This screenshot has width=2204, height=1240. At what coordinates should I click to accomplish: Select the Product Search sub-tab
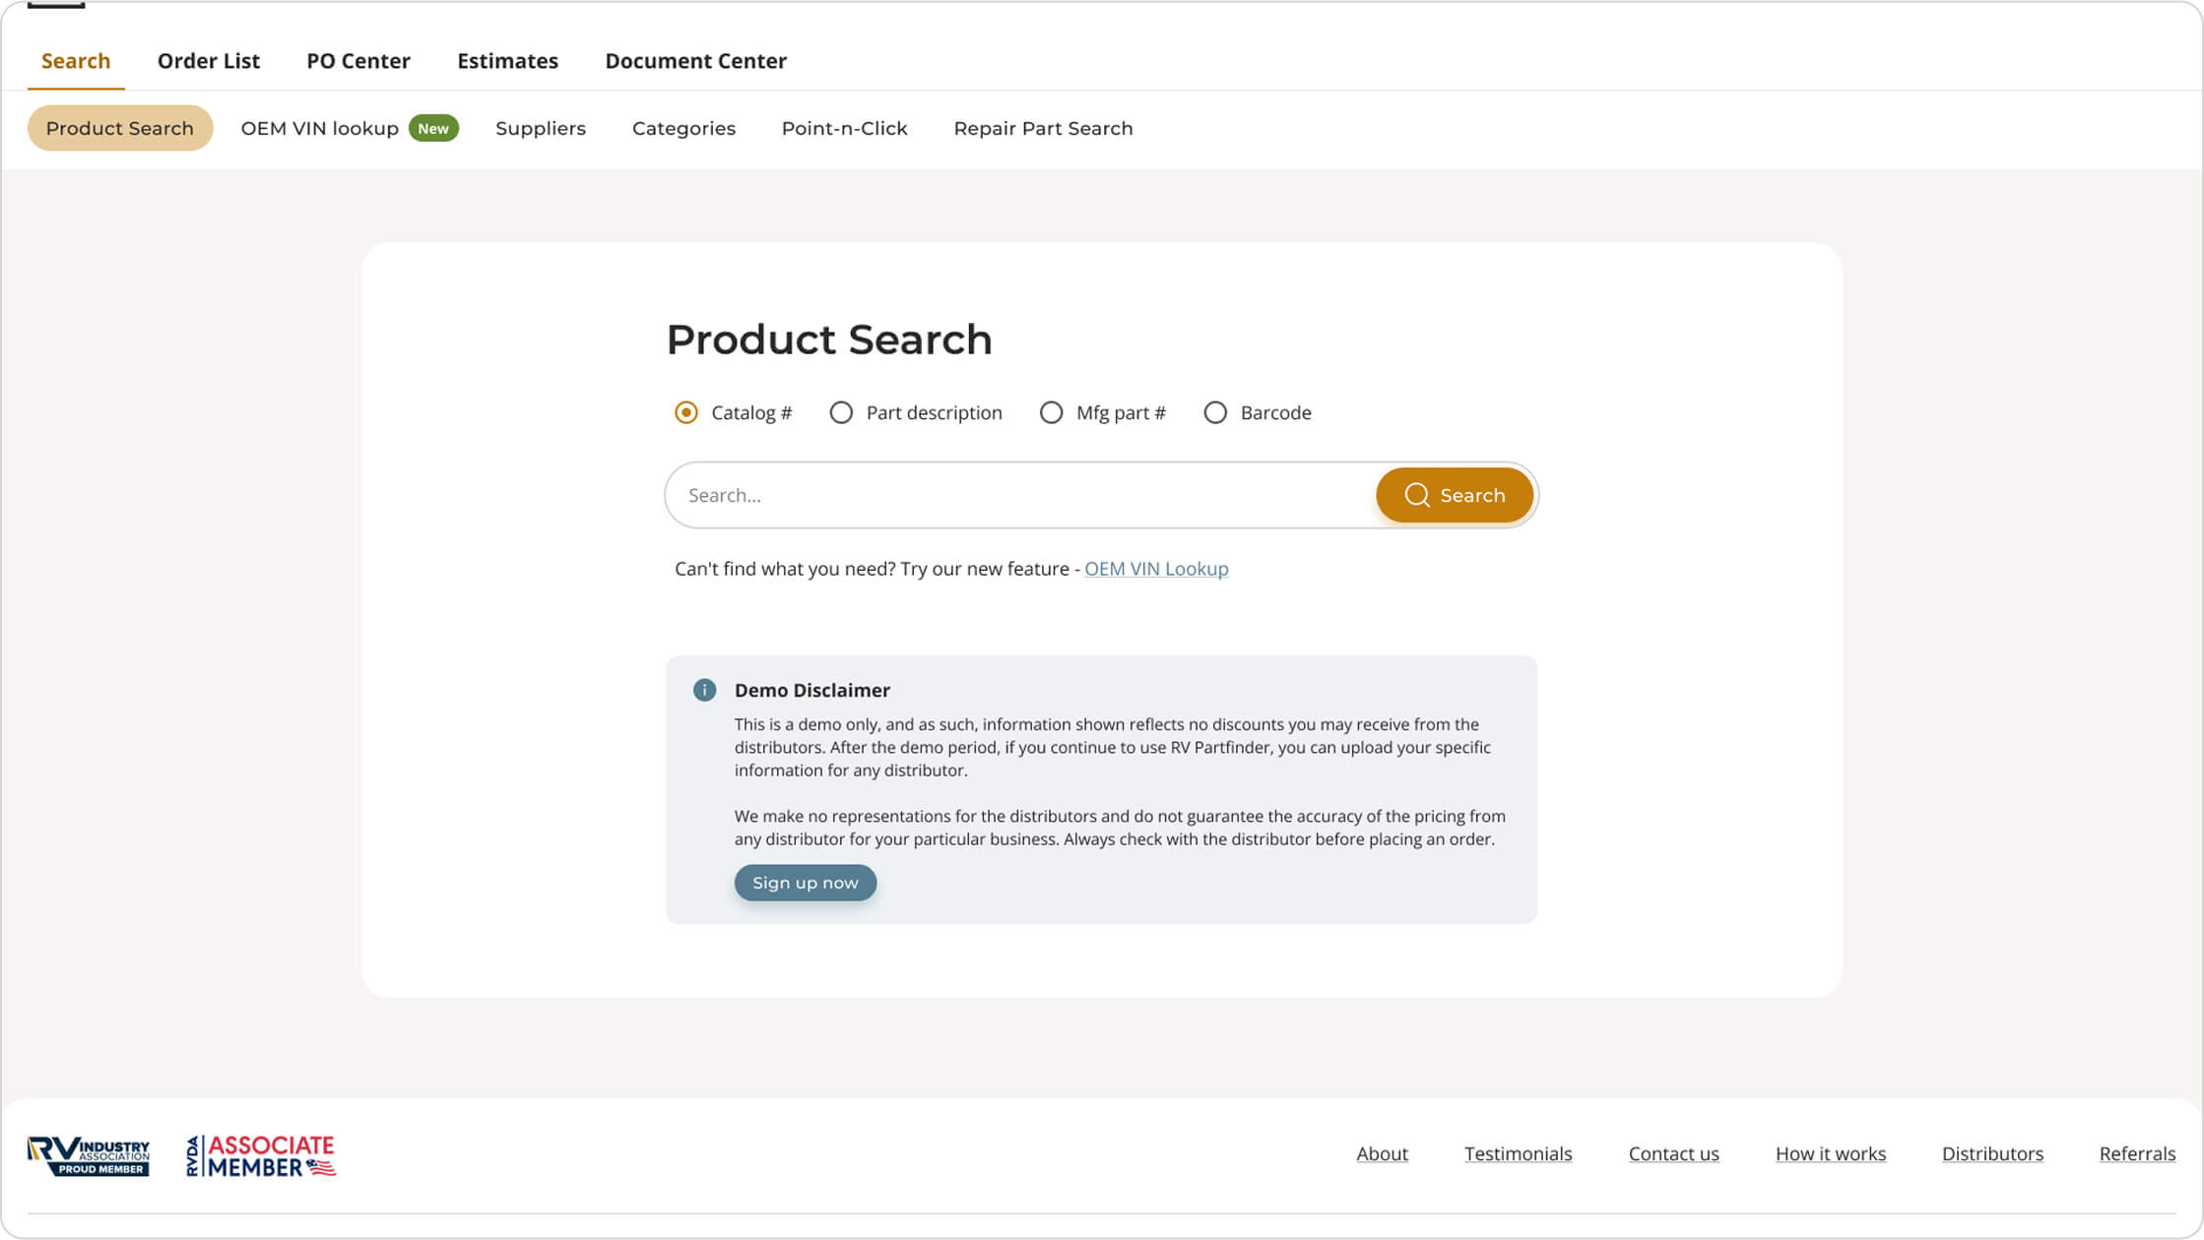(x=120, y=128)
